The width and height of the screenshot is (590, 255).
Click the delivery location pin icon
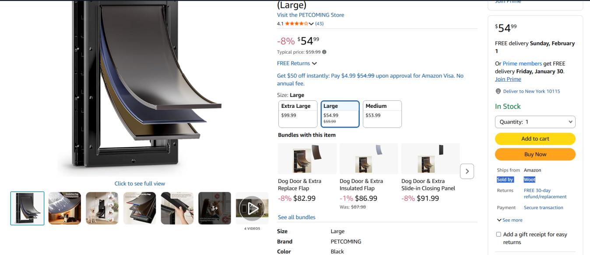pos(498,91)
